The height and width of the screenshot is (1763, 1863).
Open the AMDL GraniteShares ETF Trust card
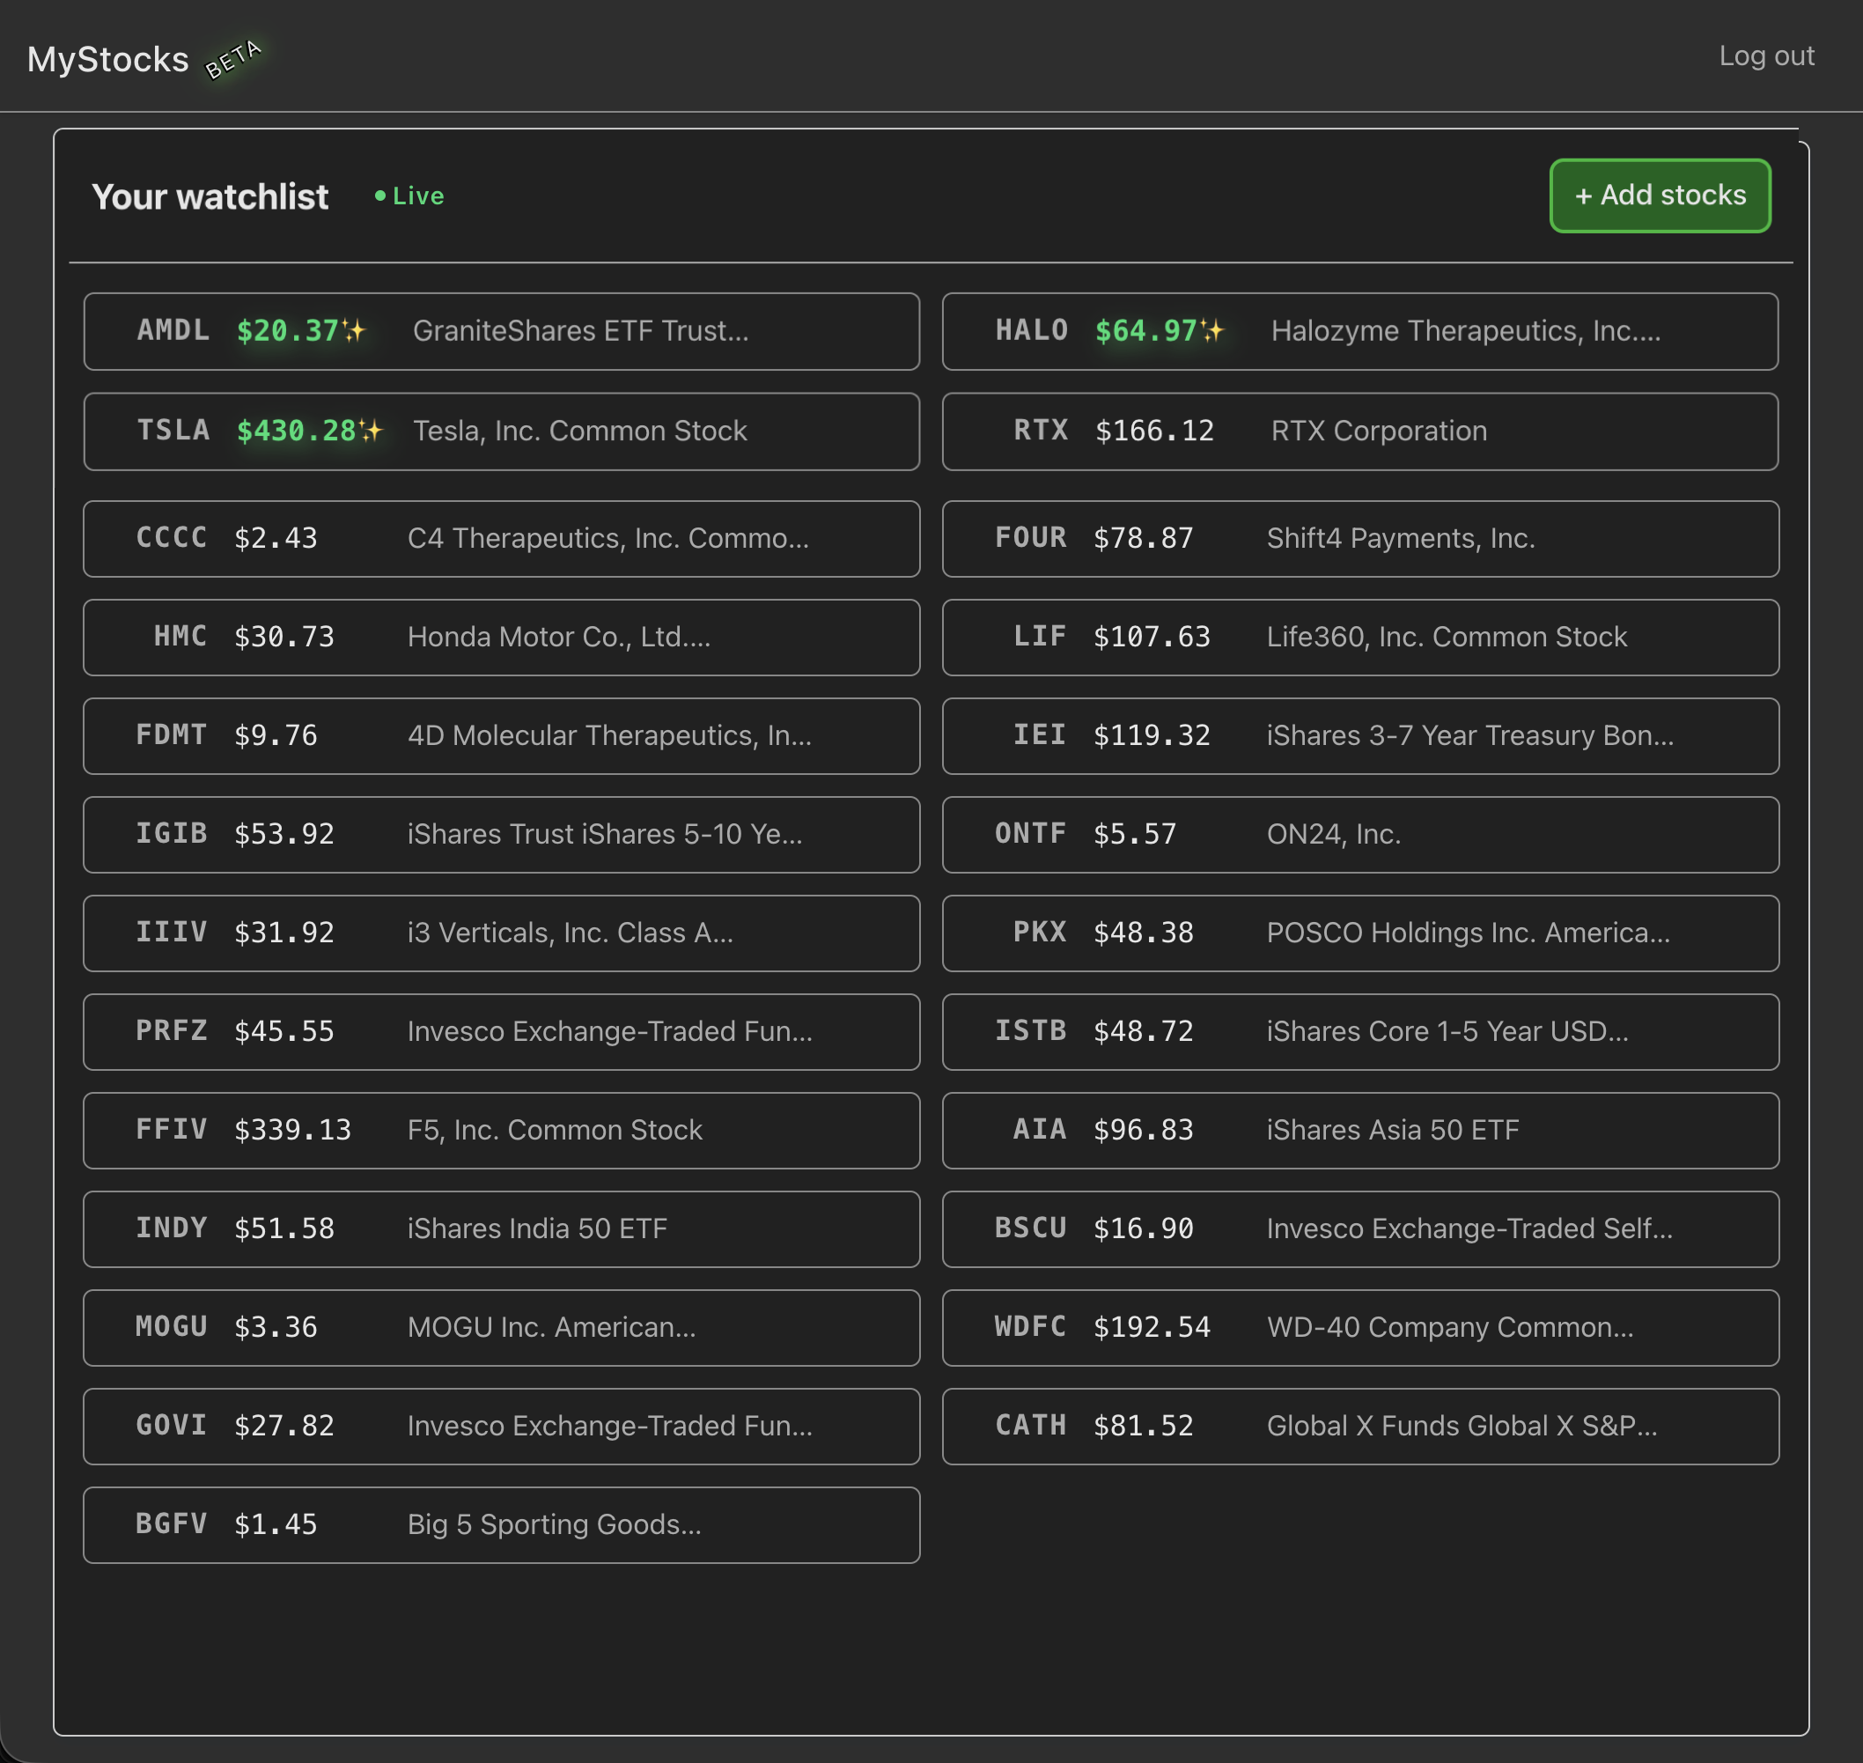point(502,331)
